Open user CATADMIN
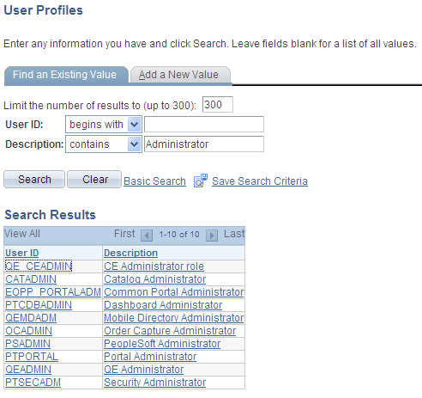Viewport: 422px width, 398px height. (x=31, y=279)
